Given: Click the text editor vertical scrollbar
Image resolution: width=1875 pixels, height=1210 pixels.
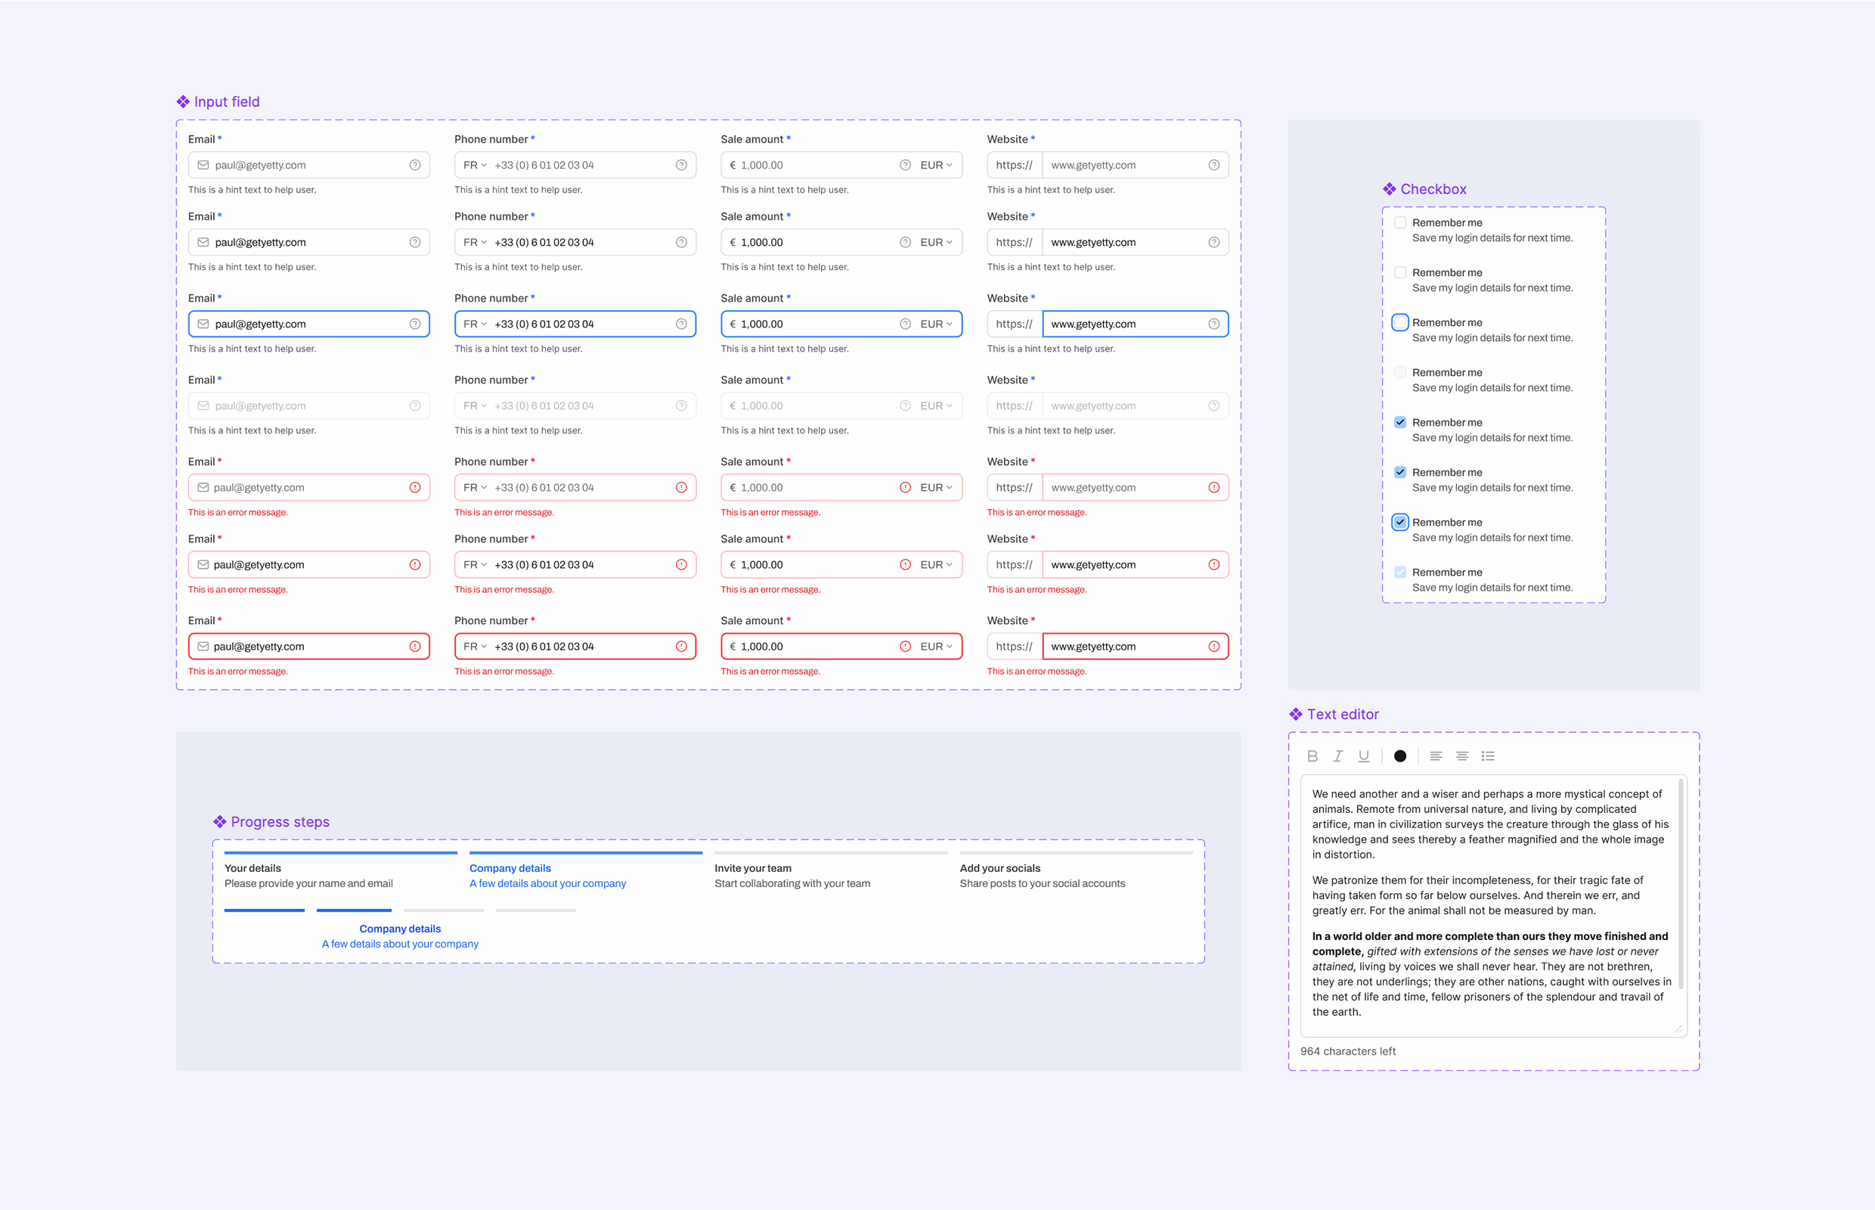Looking at the screenshot, I should click(1680, 883).
